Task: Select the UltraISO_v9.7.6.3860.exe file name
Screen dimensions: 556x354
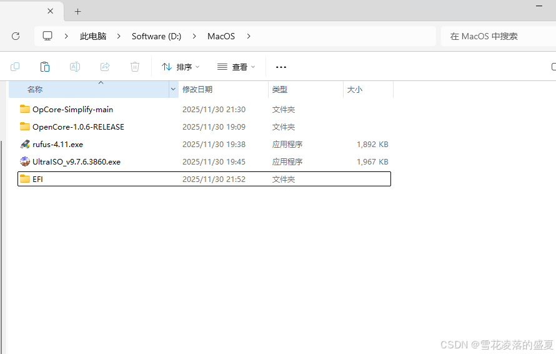Action: [77, 161]
